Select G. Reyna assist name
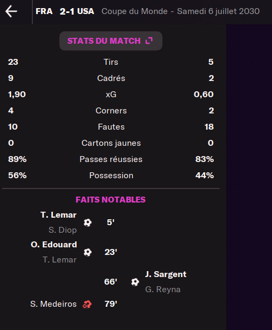Image resolution: width=272 pixels, height=330 pixels. click(163, 289)
